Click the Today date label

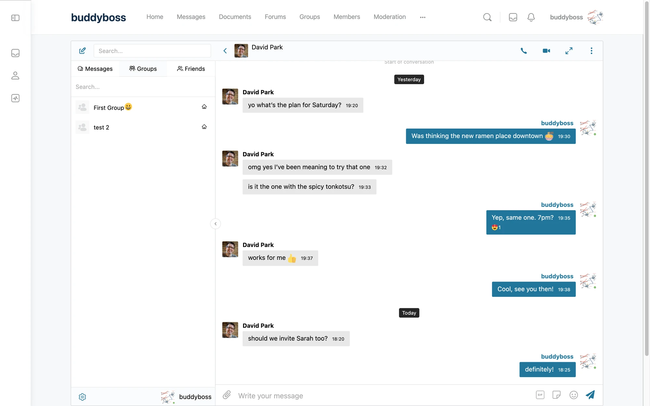pyautogui.click(x=409, y=313)
